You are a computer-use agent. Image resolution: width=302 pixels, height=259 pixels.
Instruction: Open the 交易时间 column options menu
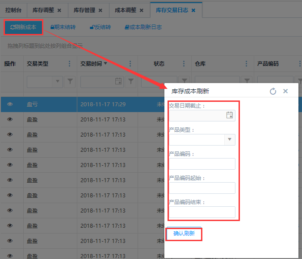coord(130,64)
